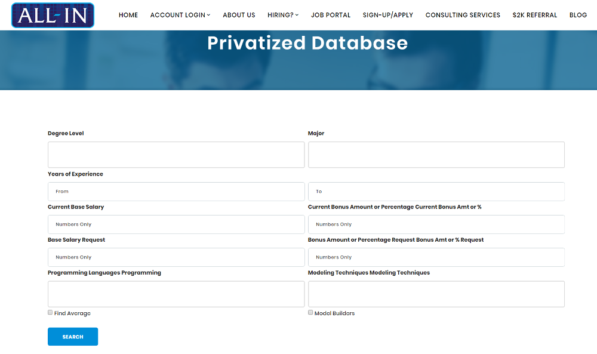Click the Years of Experience label
The height and width of the screenshot is (354, 597).
point(75,174)
